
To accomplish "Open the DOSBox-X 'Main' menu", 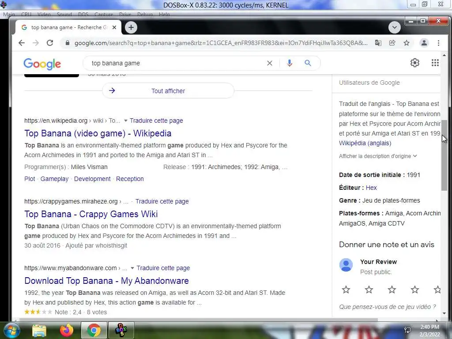I will [x=9, y=15].
